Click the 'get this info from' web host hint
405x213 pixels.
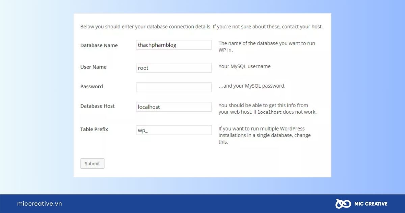click(267, 109)
